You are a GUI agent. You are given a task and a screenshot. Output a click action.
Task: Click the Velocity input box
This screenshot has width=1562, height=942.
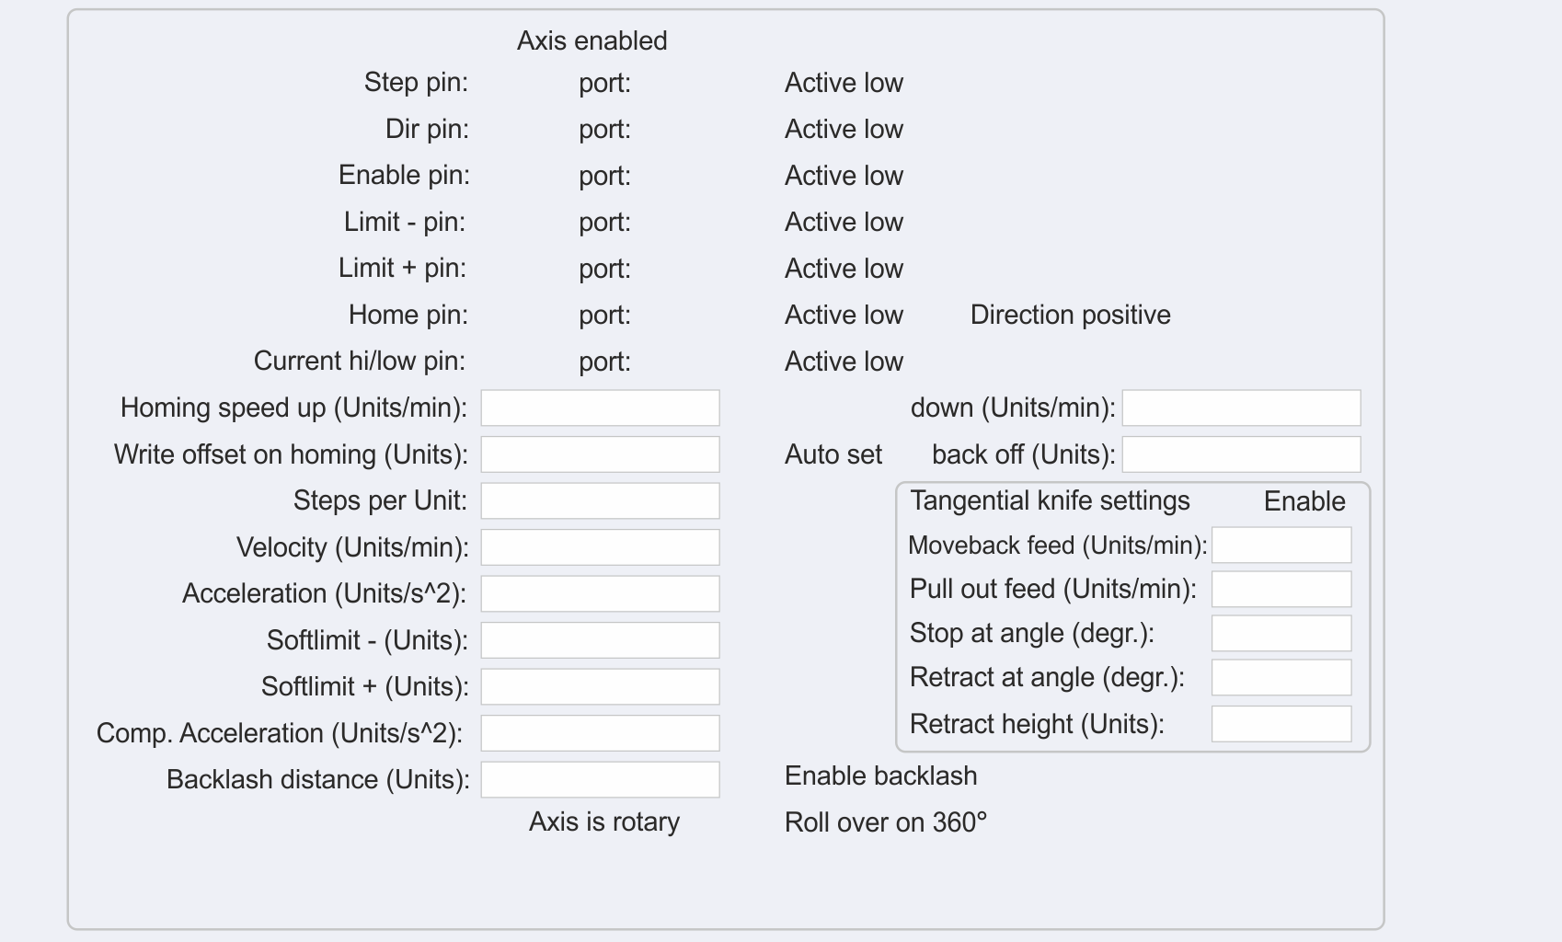(600, 547)
